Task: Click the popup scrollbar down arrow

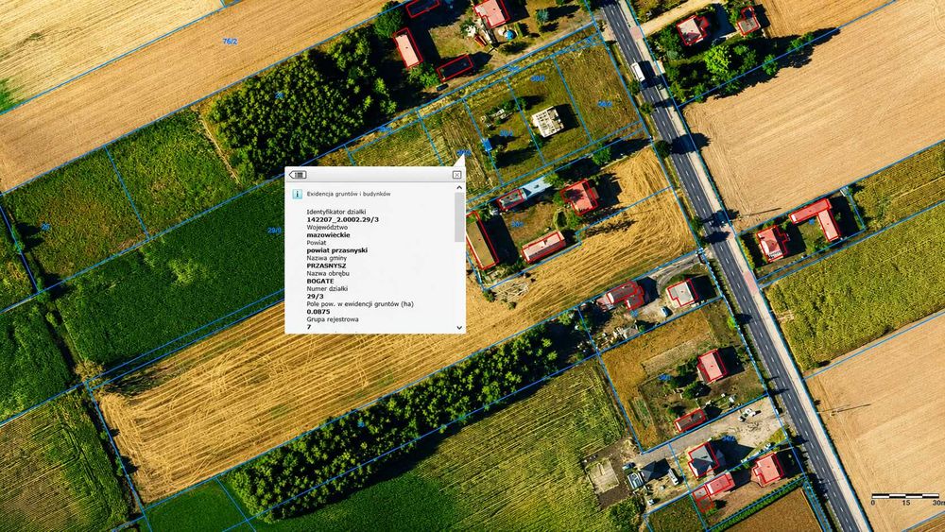Action: coord(459,328)
